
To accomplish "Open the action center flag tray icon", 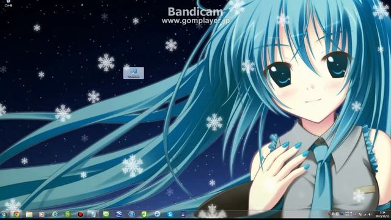I will tap(360, 215).
